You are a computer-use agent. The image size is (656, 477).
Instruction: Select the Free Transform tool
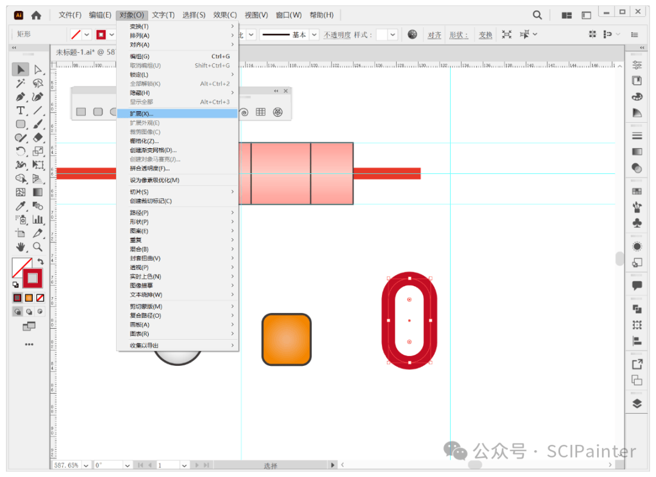click(x=38, y=165)
